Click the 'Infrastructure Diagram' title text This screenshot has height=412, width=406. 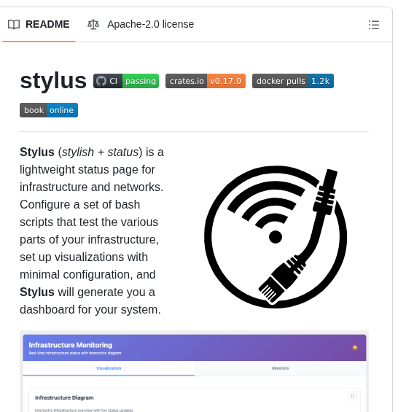pos(64,398)
